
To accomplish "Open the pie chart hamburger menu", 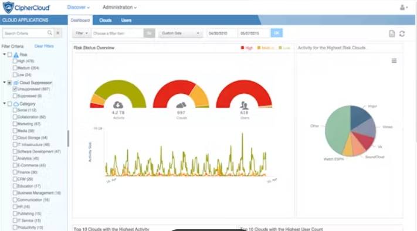I will click(394, 61).
